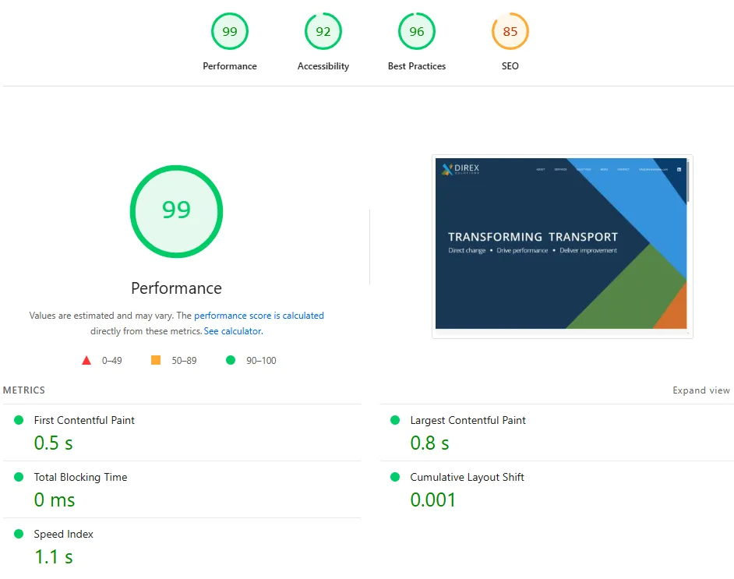Image resolution: width=734 pixels, height=579 pixels.
Task: Click the orange square 50–89 legend icon
Action: (156, 360)
